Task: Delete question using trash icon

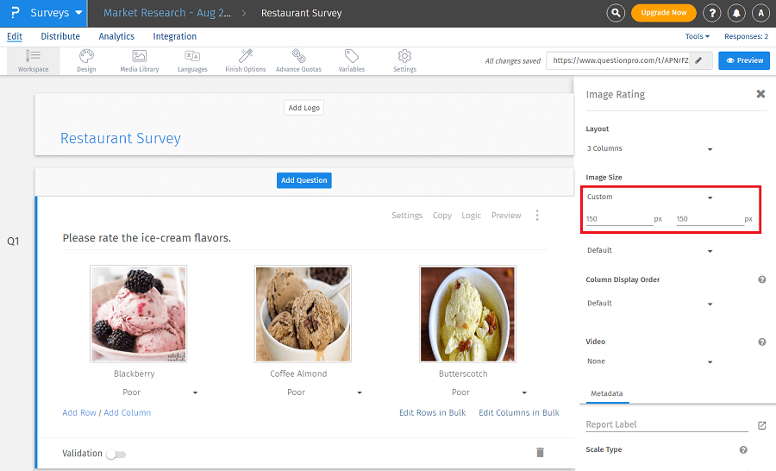Action: pyautogui.click(x=540, y=452)
